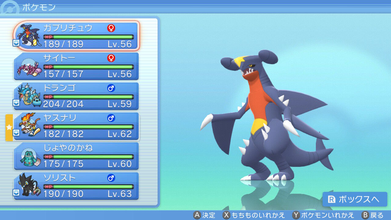Screen dimensions: 391x220
Task: Select the サイトー party row
Action: pyautogui.click(x=76, y=66)
